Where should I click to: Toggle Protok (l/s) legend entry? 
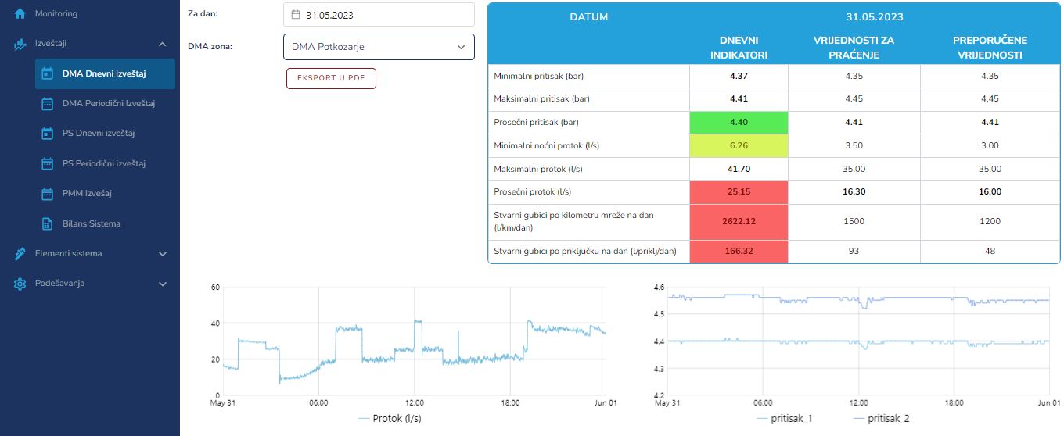tap(390, 418)
